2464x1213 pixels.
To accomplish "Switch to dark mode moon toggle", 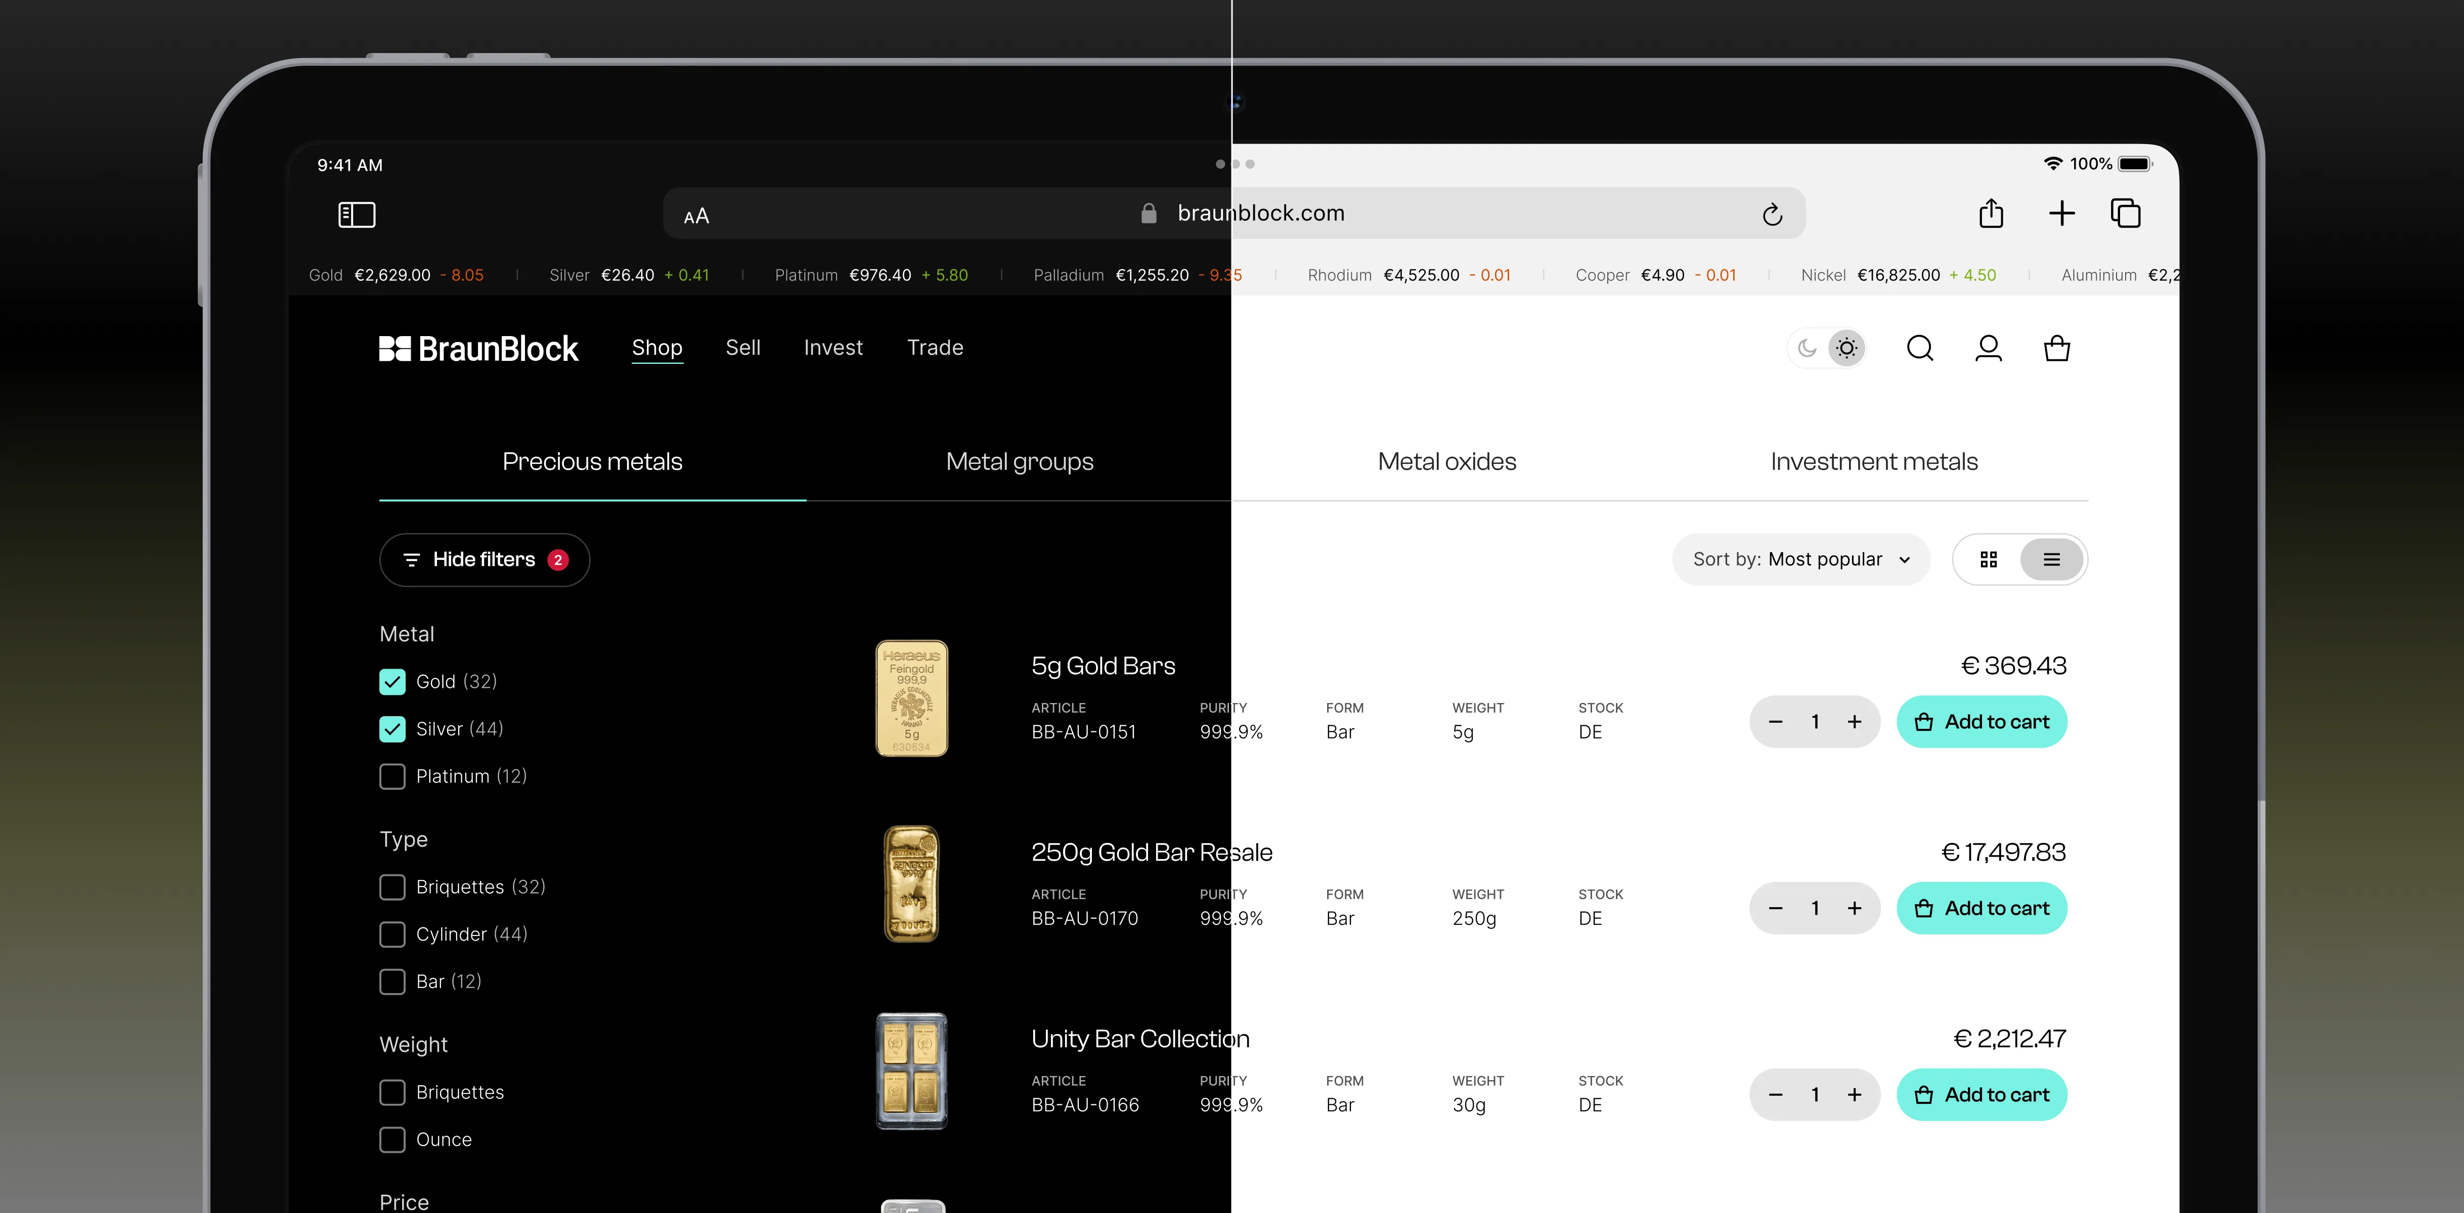I will click(1807, 348).
